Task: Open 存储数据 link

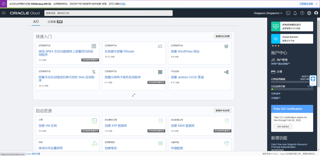Action: [177, 148]
